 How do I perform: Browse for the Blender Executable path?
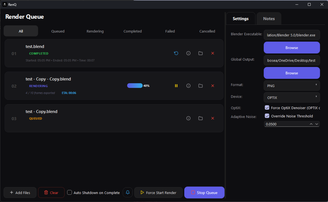click(x=291, y=48)
